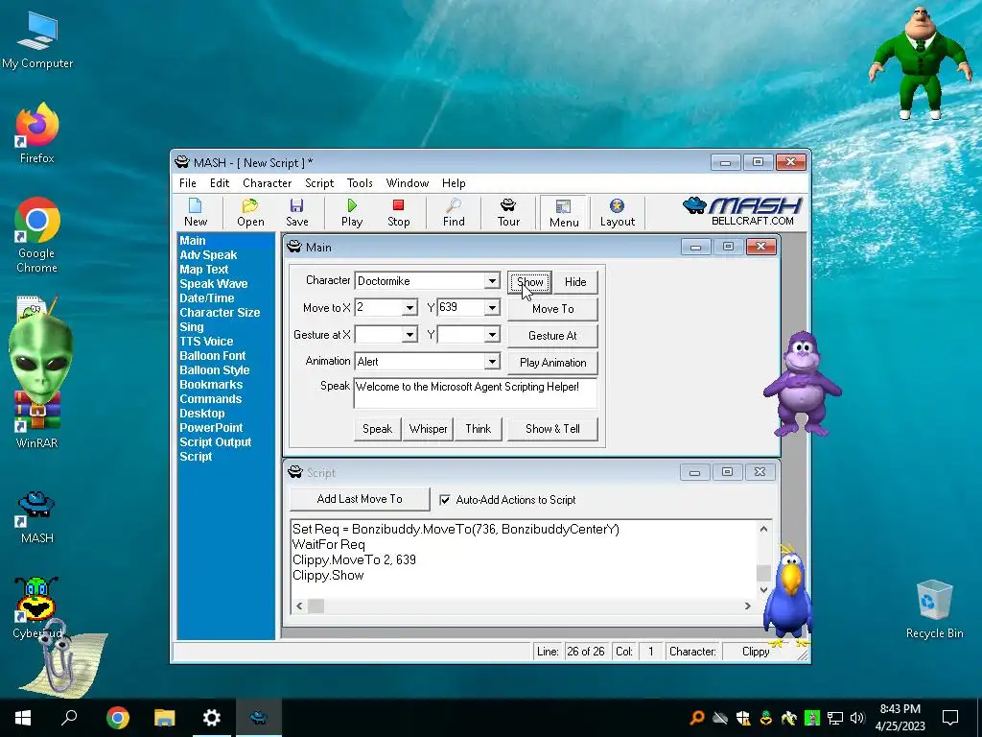This screenshot has width=982, height=737.
Task: Expand the Move to X dropdown
Action: (409, 308)
